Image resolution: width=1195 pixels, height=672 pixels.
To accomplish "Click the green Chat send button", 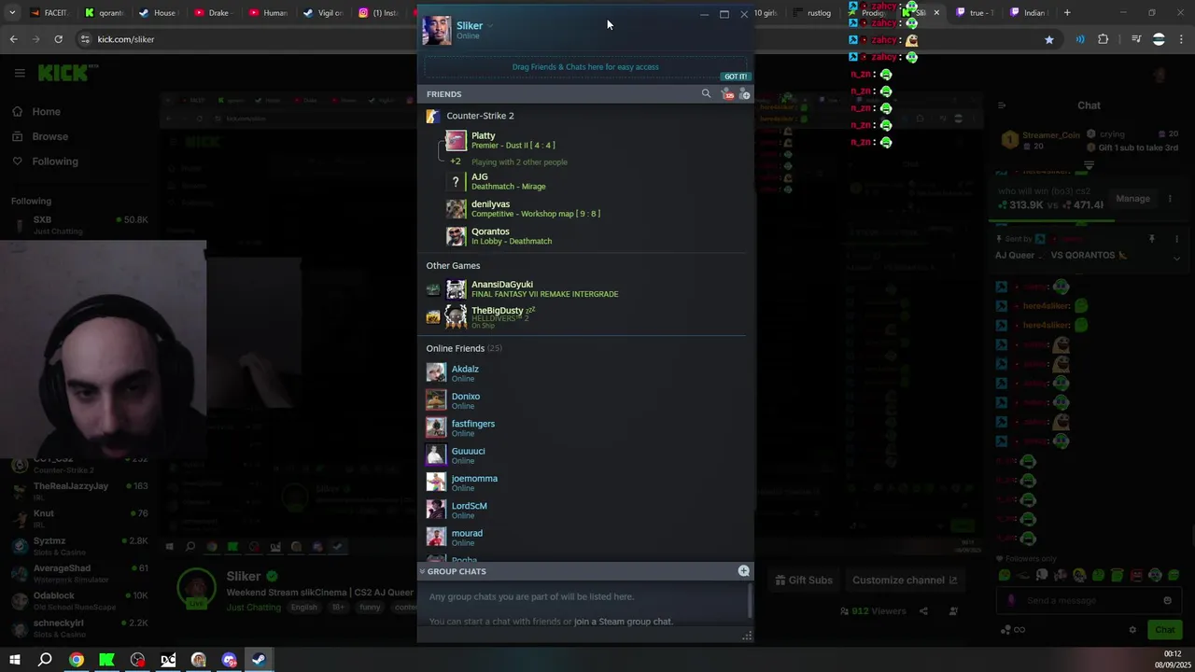I will 1164,630.
